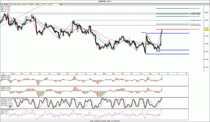Click the DMA value label in RSI panel
210x122 pixels.
(5, 113)
